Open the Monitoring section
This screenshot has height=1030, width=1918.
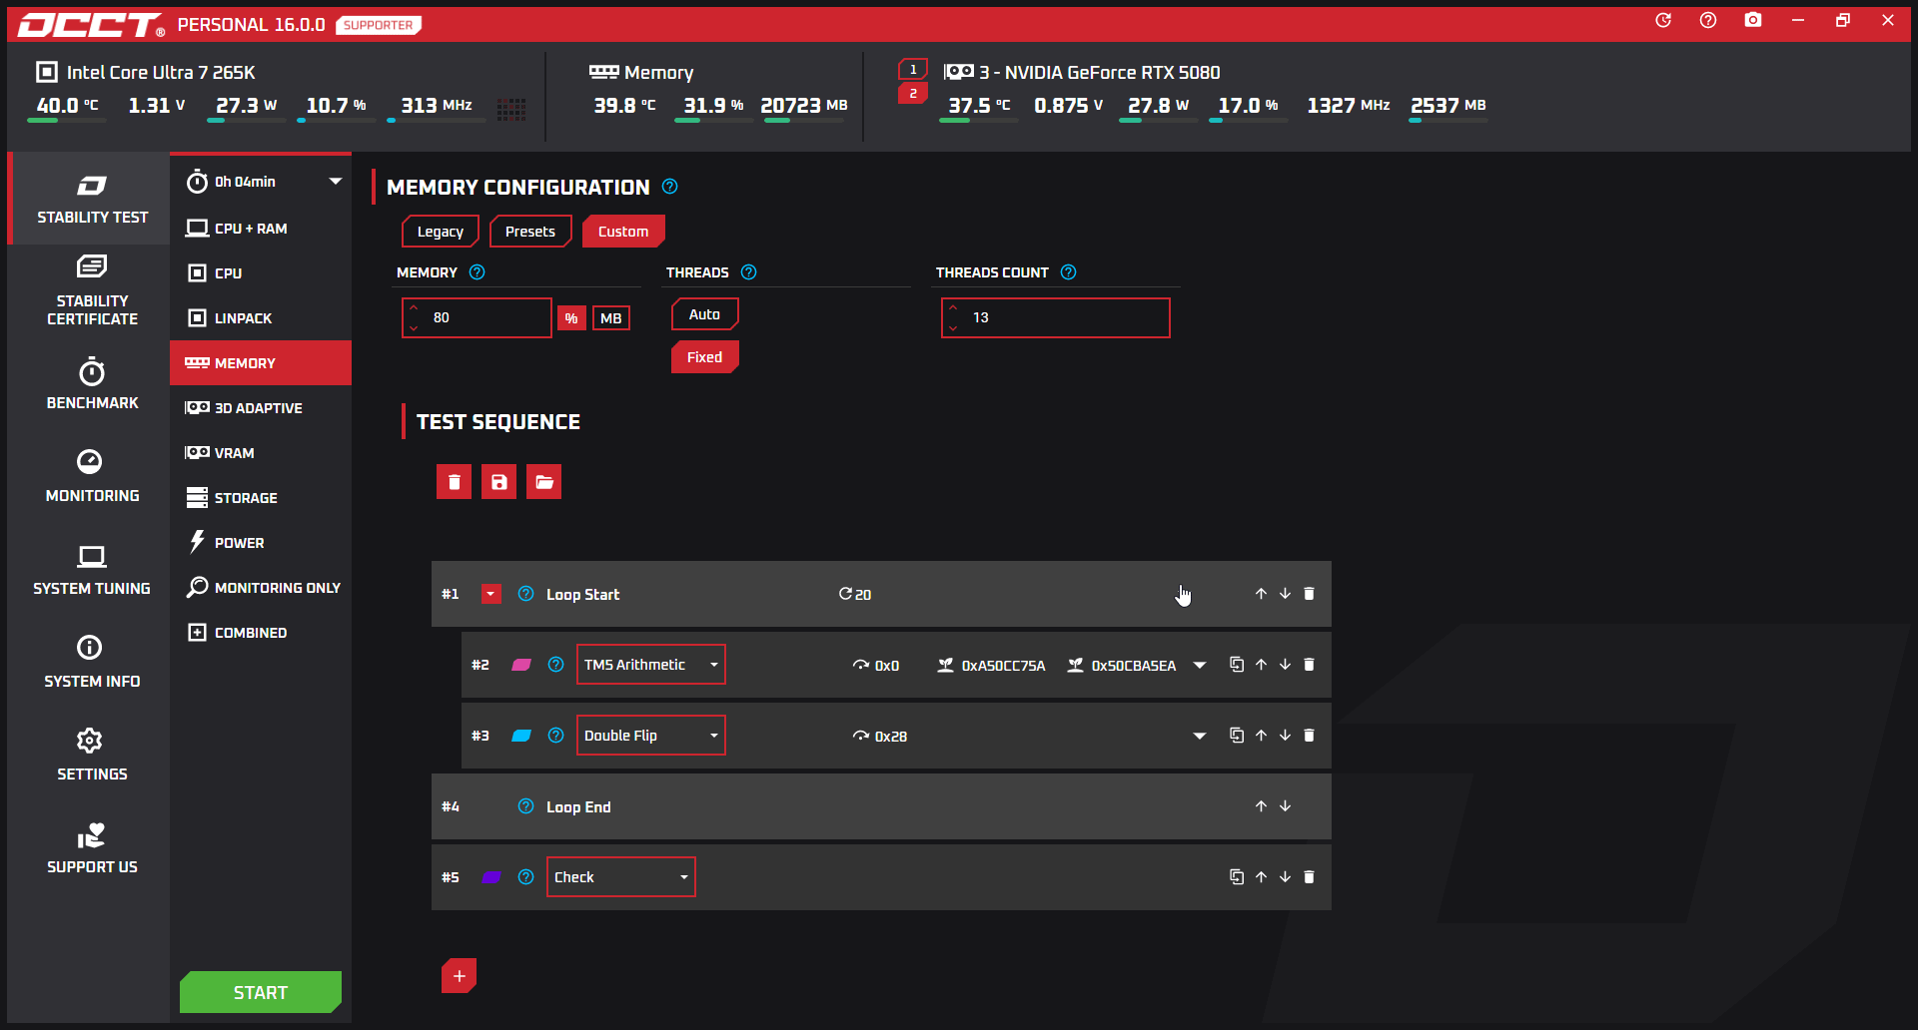pyautogui.click(x=92, y=476)
